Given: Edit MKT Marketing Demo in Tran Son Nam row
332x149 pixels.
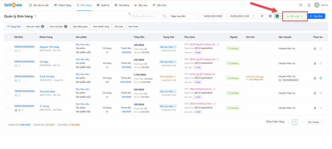Looking at the screenshot, I should click(215, 89).
